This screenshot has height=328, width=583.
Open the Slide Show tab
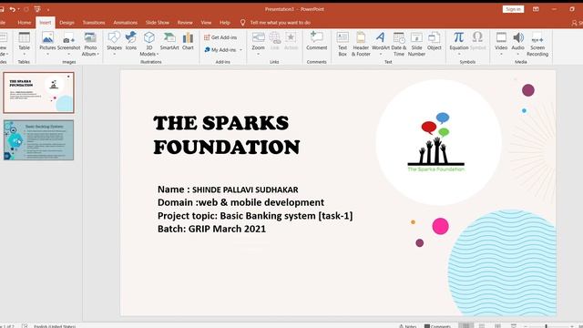click(158, 23)
